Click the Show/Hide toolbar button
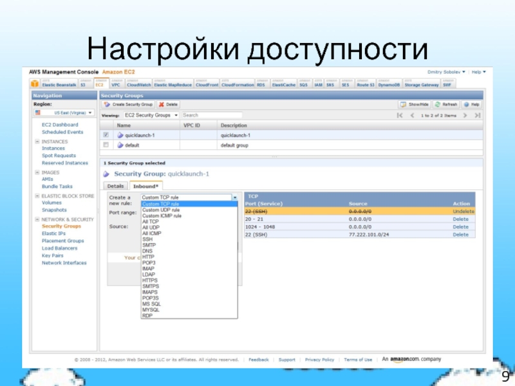 click(x=414, y=104)
